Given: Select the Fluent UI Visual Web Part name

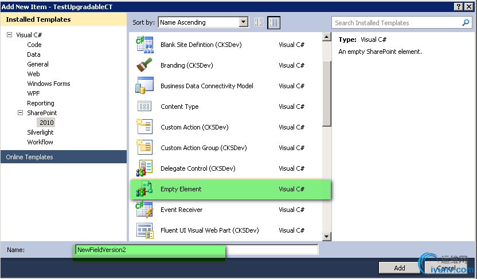Looking at the screenshot, I should [x=210, y=230].
